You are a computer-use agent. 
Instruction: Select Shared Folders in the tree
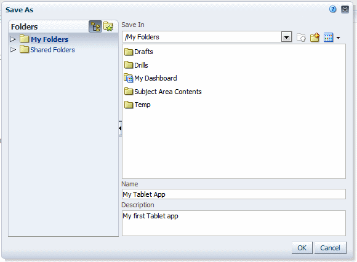click(52, 50)
